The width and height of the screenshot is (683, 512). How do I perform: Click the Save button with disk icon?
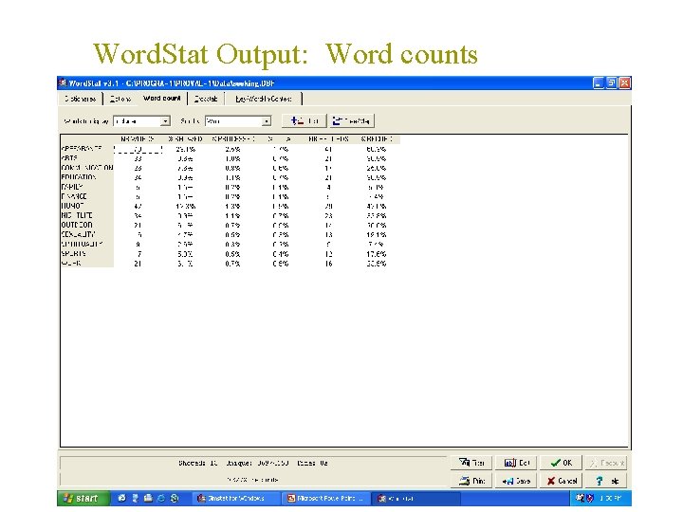516,481
